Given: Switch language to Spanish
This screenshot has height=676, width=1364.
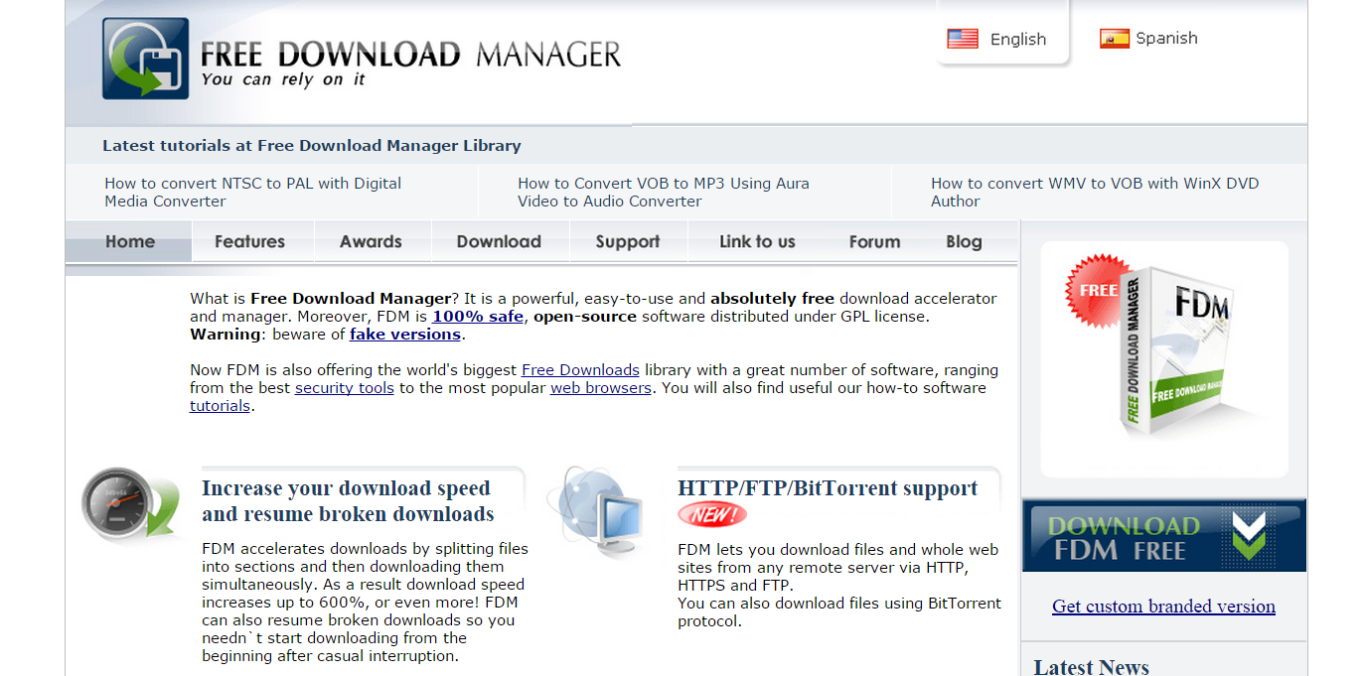Looking at the screenshot, I should pyautogui.click(x=1166, y=39).
